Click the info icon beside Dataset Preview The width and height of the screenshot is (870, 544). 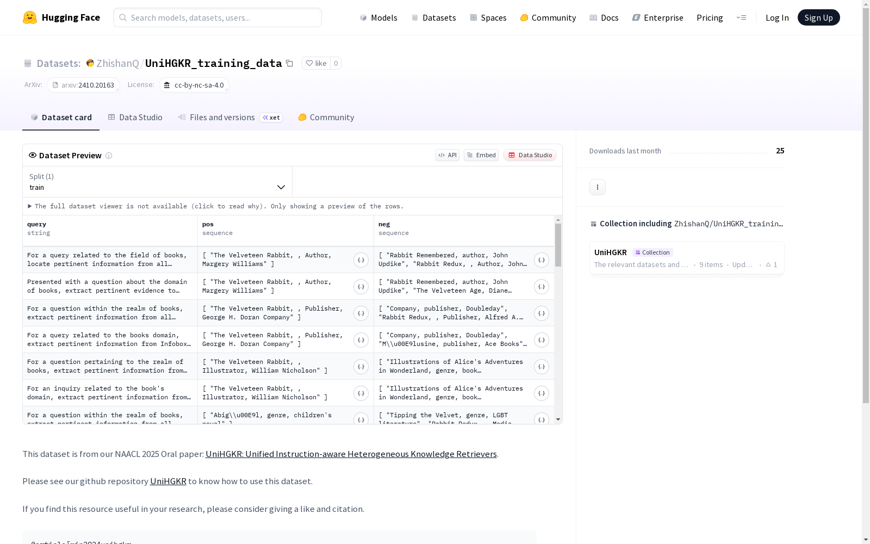tap(109, 156)
